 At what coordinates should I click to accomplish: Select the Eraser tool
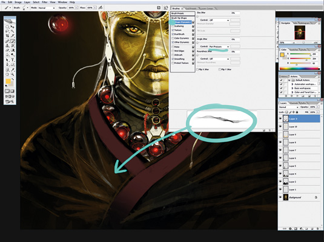pyautogui.click(x=7, y=50)
